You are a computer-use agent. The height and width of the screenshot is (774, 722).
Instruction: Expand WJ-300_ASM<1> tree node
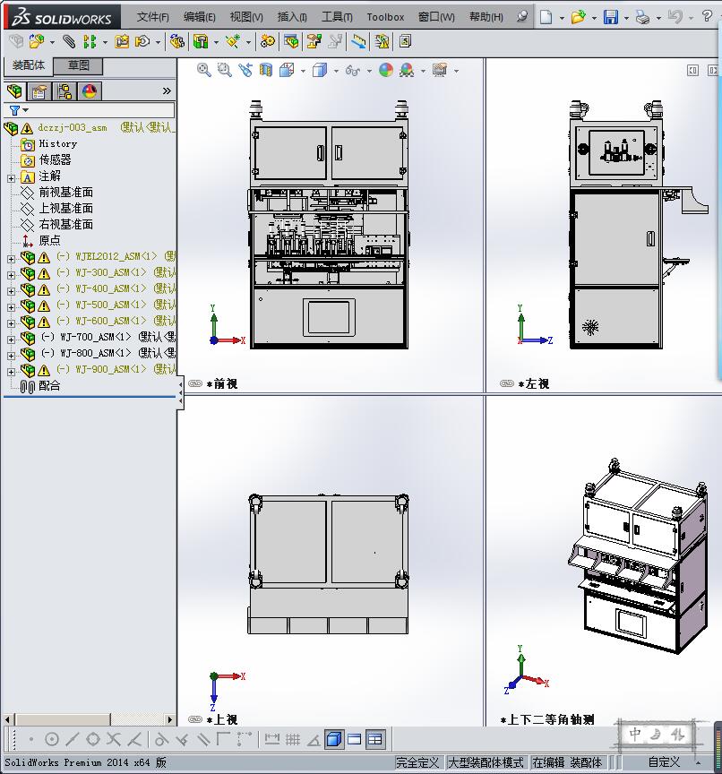pyautogui.click(x=11, y=275)
